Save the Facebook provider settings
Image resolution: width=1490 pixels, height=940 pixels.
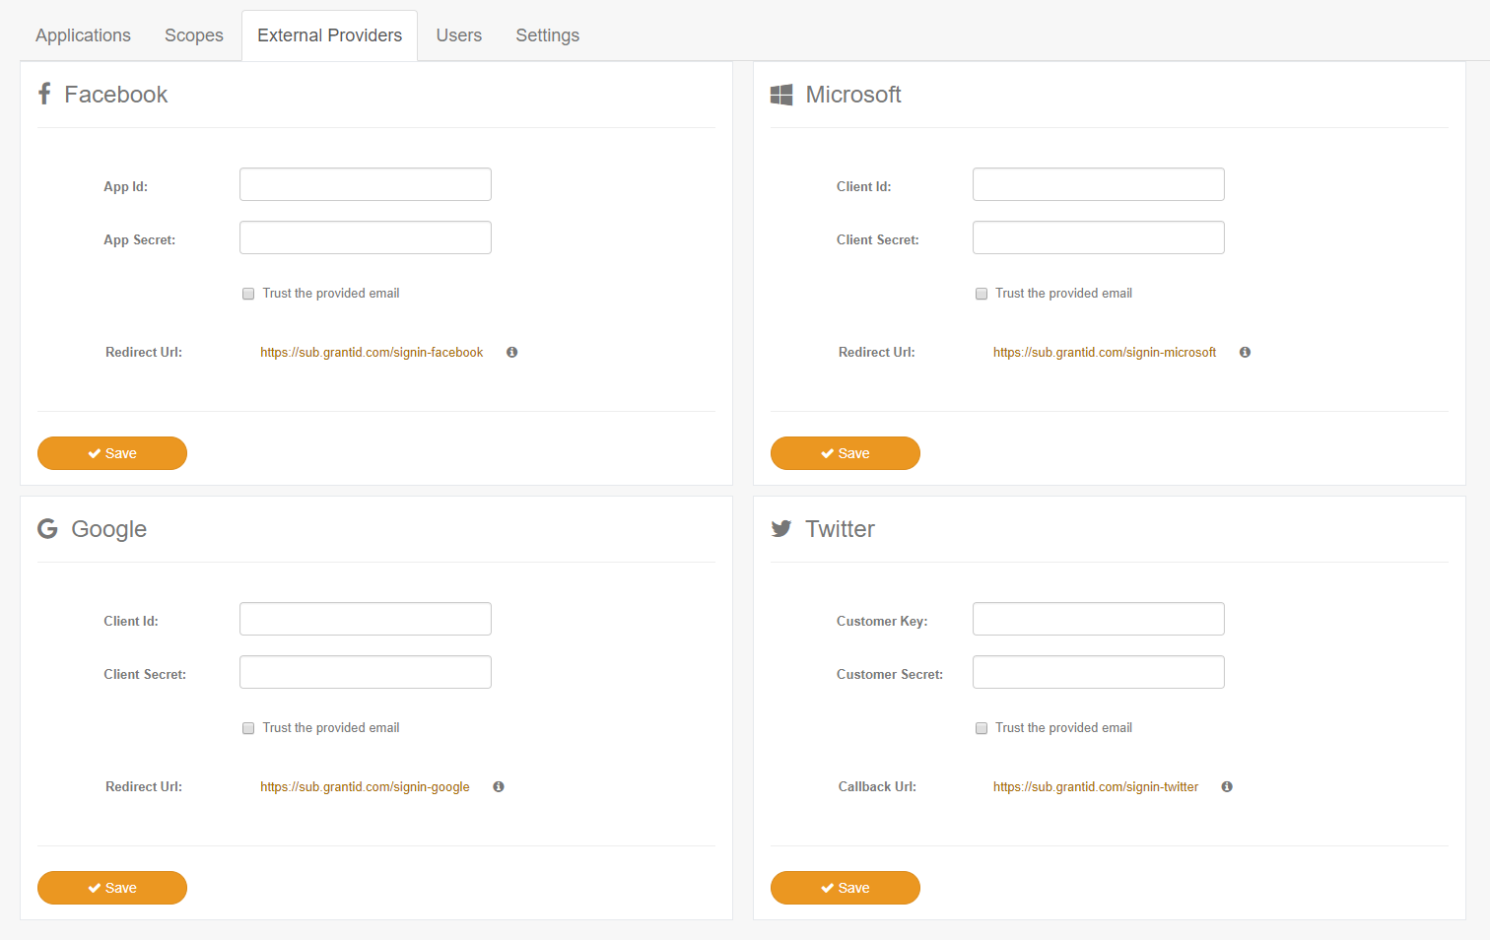click(112, 453)
